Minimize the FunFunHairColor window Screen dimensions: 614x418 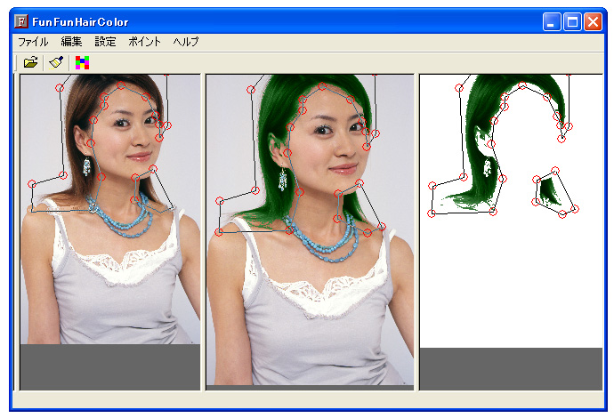552,21
